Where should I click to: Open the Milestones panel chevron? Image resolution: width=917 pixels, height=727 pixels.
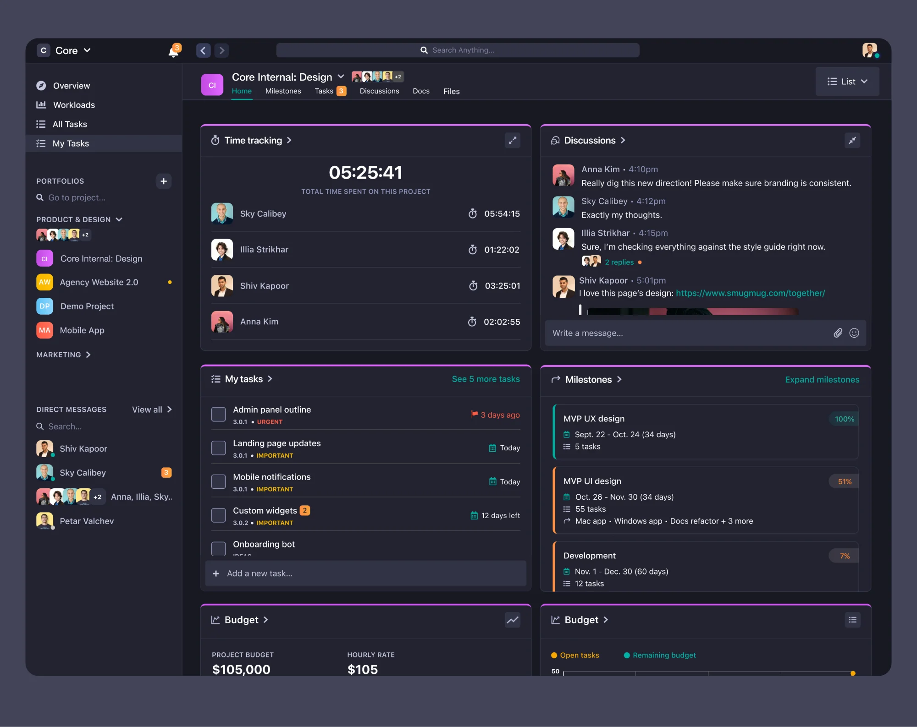pyautogui.click(x=619, y=379)
